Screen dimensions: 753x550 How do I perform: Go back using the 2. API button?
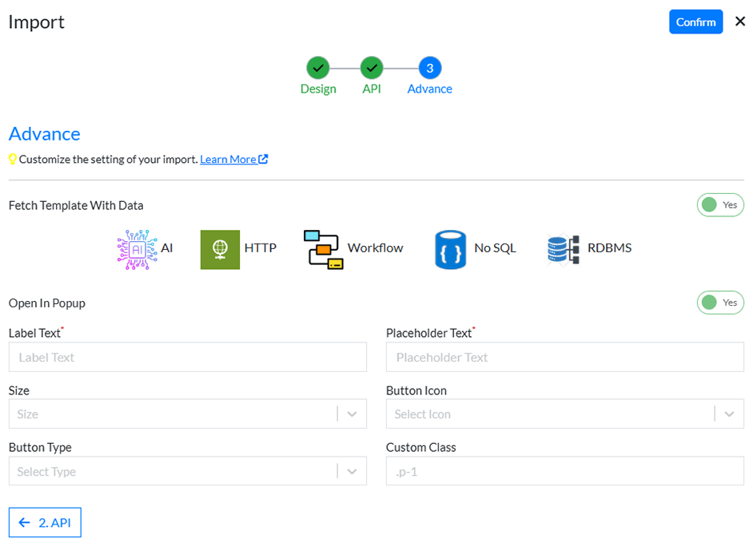click(46, 523)
